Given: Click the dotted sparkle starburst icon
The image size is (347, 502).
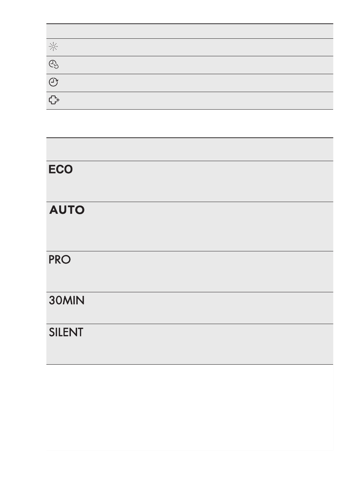Looking at the screenshot, I should coord(53,47).
